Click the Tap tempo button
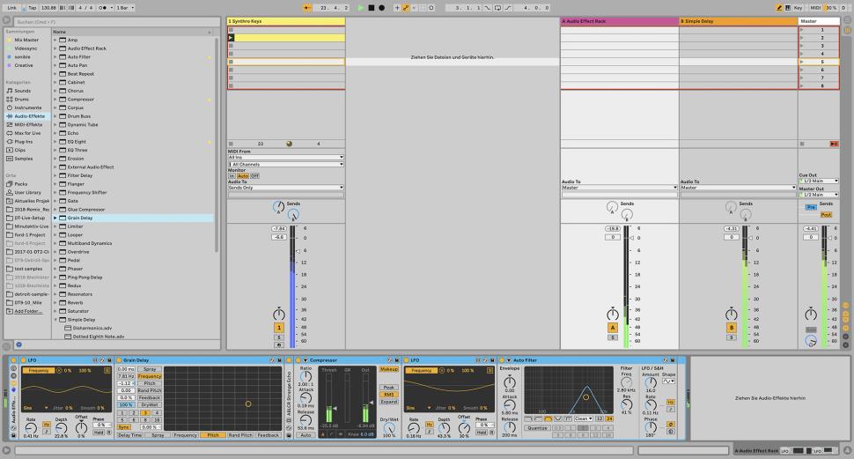Screen dimensions: 854x459 [x=32, y=7]
